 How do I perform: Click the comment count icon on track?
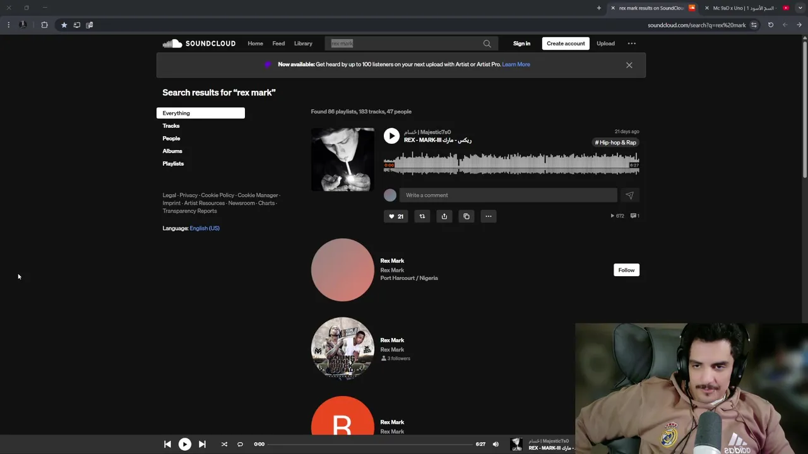tap(635, 216)
